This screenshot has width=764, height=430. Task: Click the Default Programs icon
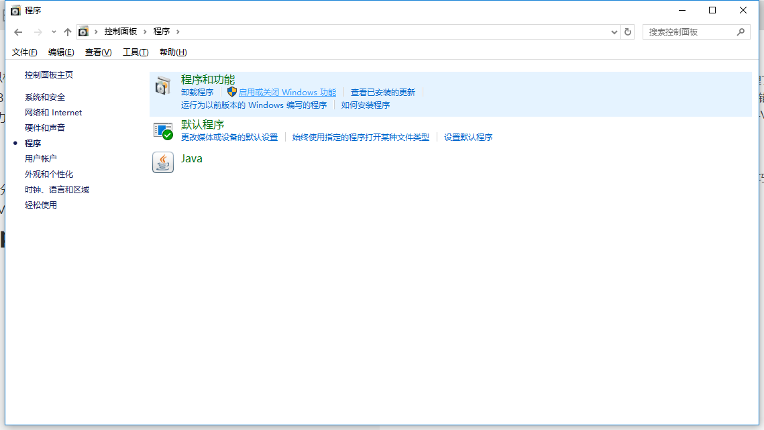163,131
